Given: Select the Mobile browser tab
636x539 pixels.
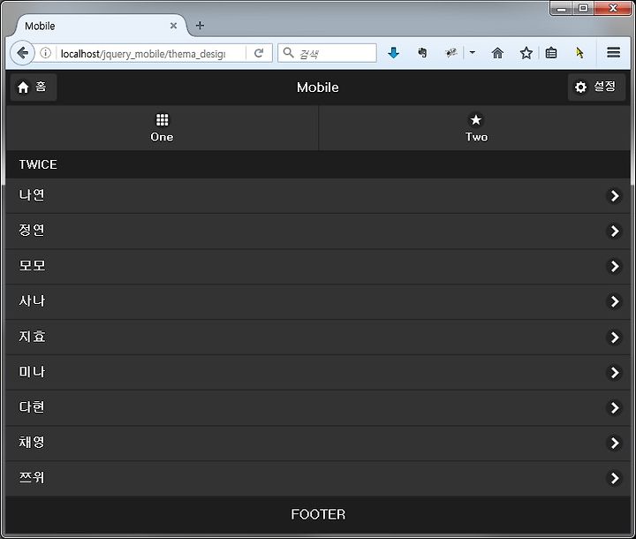Looking at the screenshot, I should coord(102,26).
